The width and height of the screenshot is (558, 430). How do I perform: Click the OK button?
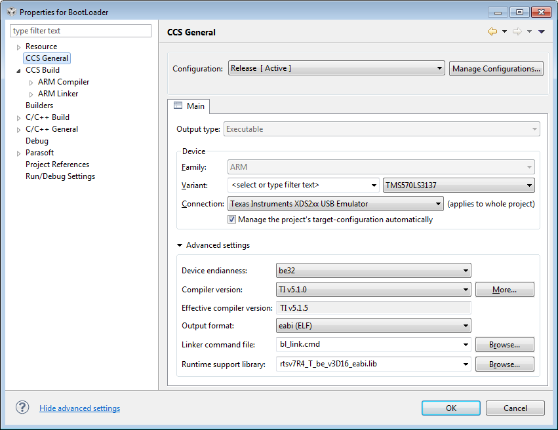451,408
